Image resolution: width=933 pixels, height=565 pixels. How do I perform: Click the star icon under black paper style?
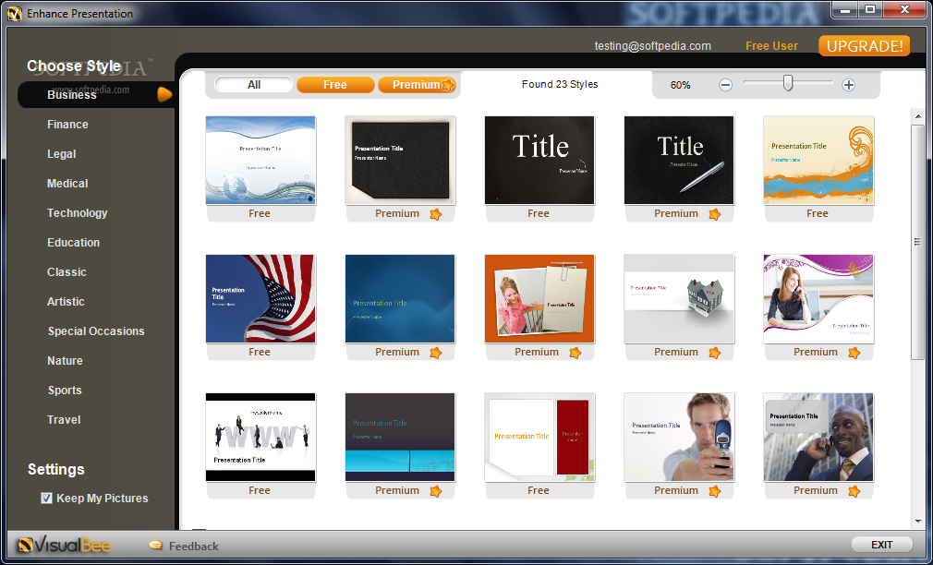tap(436, 214)
